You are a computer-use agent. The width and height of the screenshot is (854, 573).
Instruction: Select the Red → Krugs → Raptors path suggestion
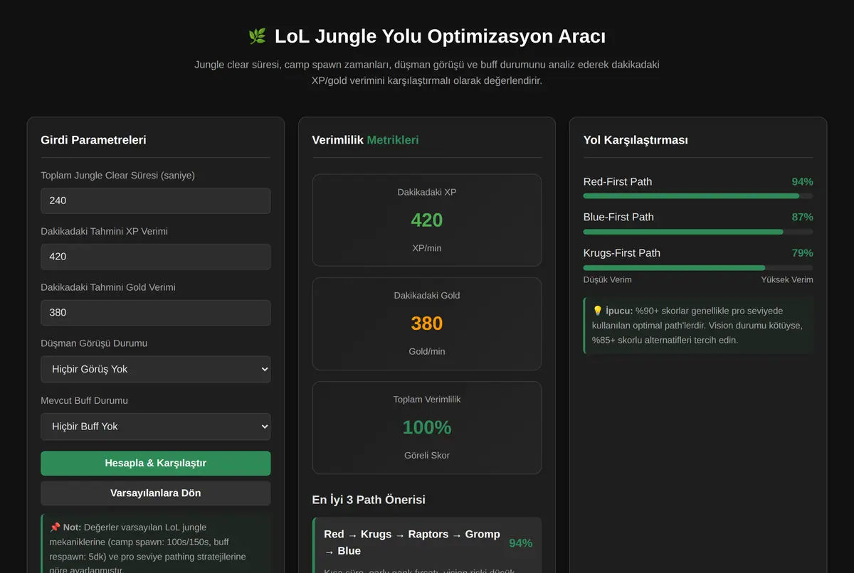point(427,545)
